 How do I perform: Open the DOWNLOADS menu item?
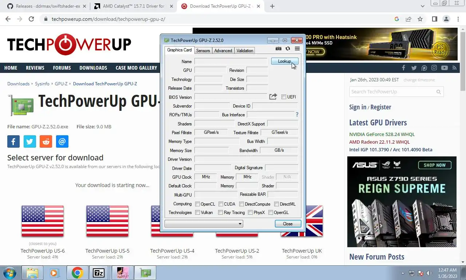tap(93, 68)
